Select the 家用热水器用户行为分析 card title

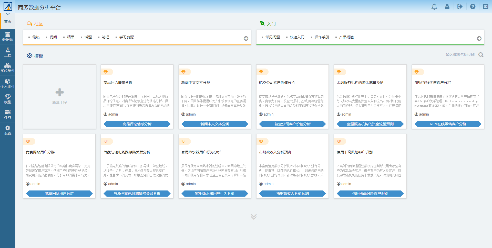pos(201,152)
